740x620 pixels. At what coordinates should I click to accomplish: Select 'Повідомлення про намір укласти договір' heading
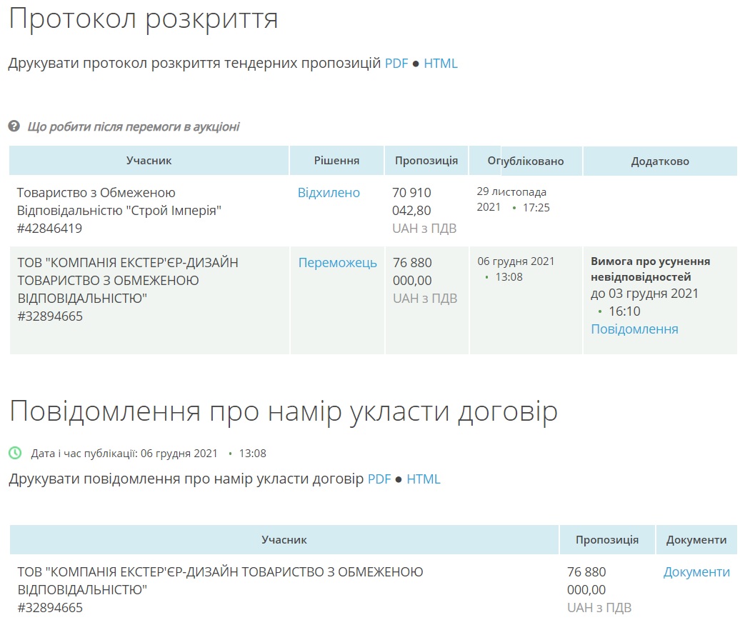pyautogui.click(x=284, y=411)
